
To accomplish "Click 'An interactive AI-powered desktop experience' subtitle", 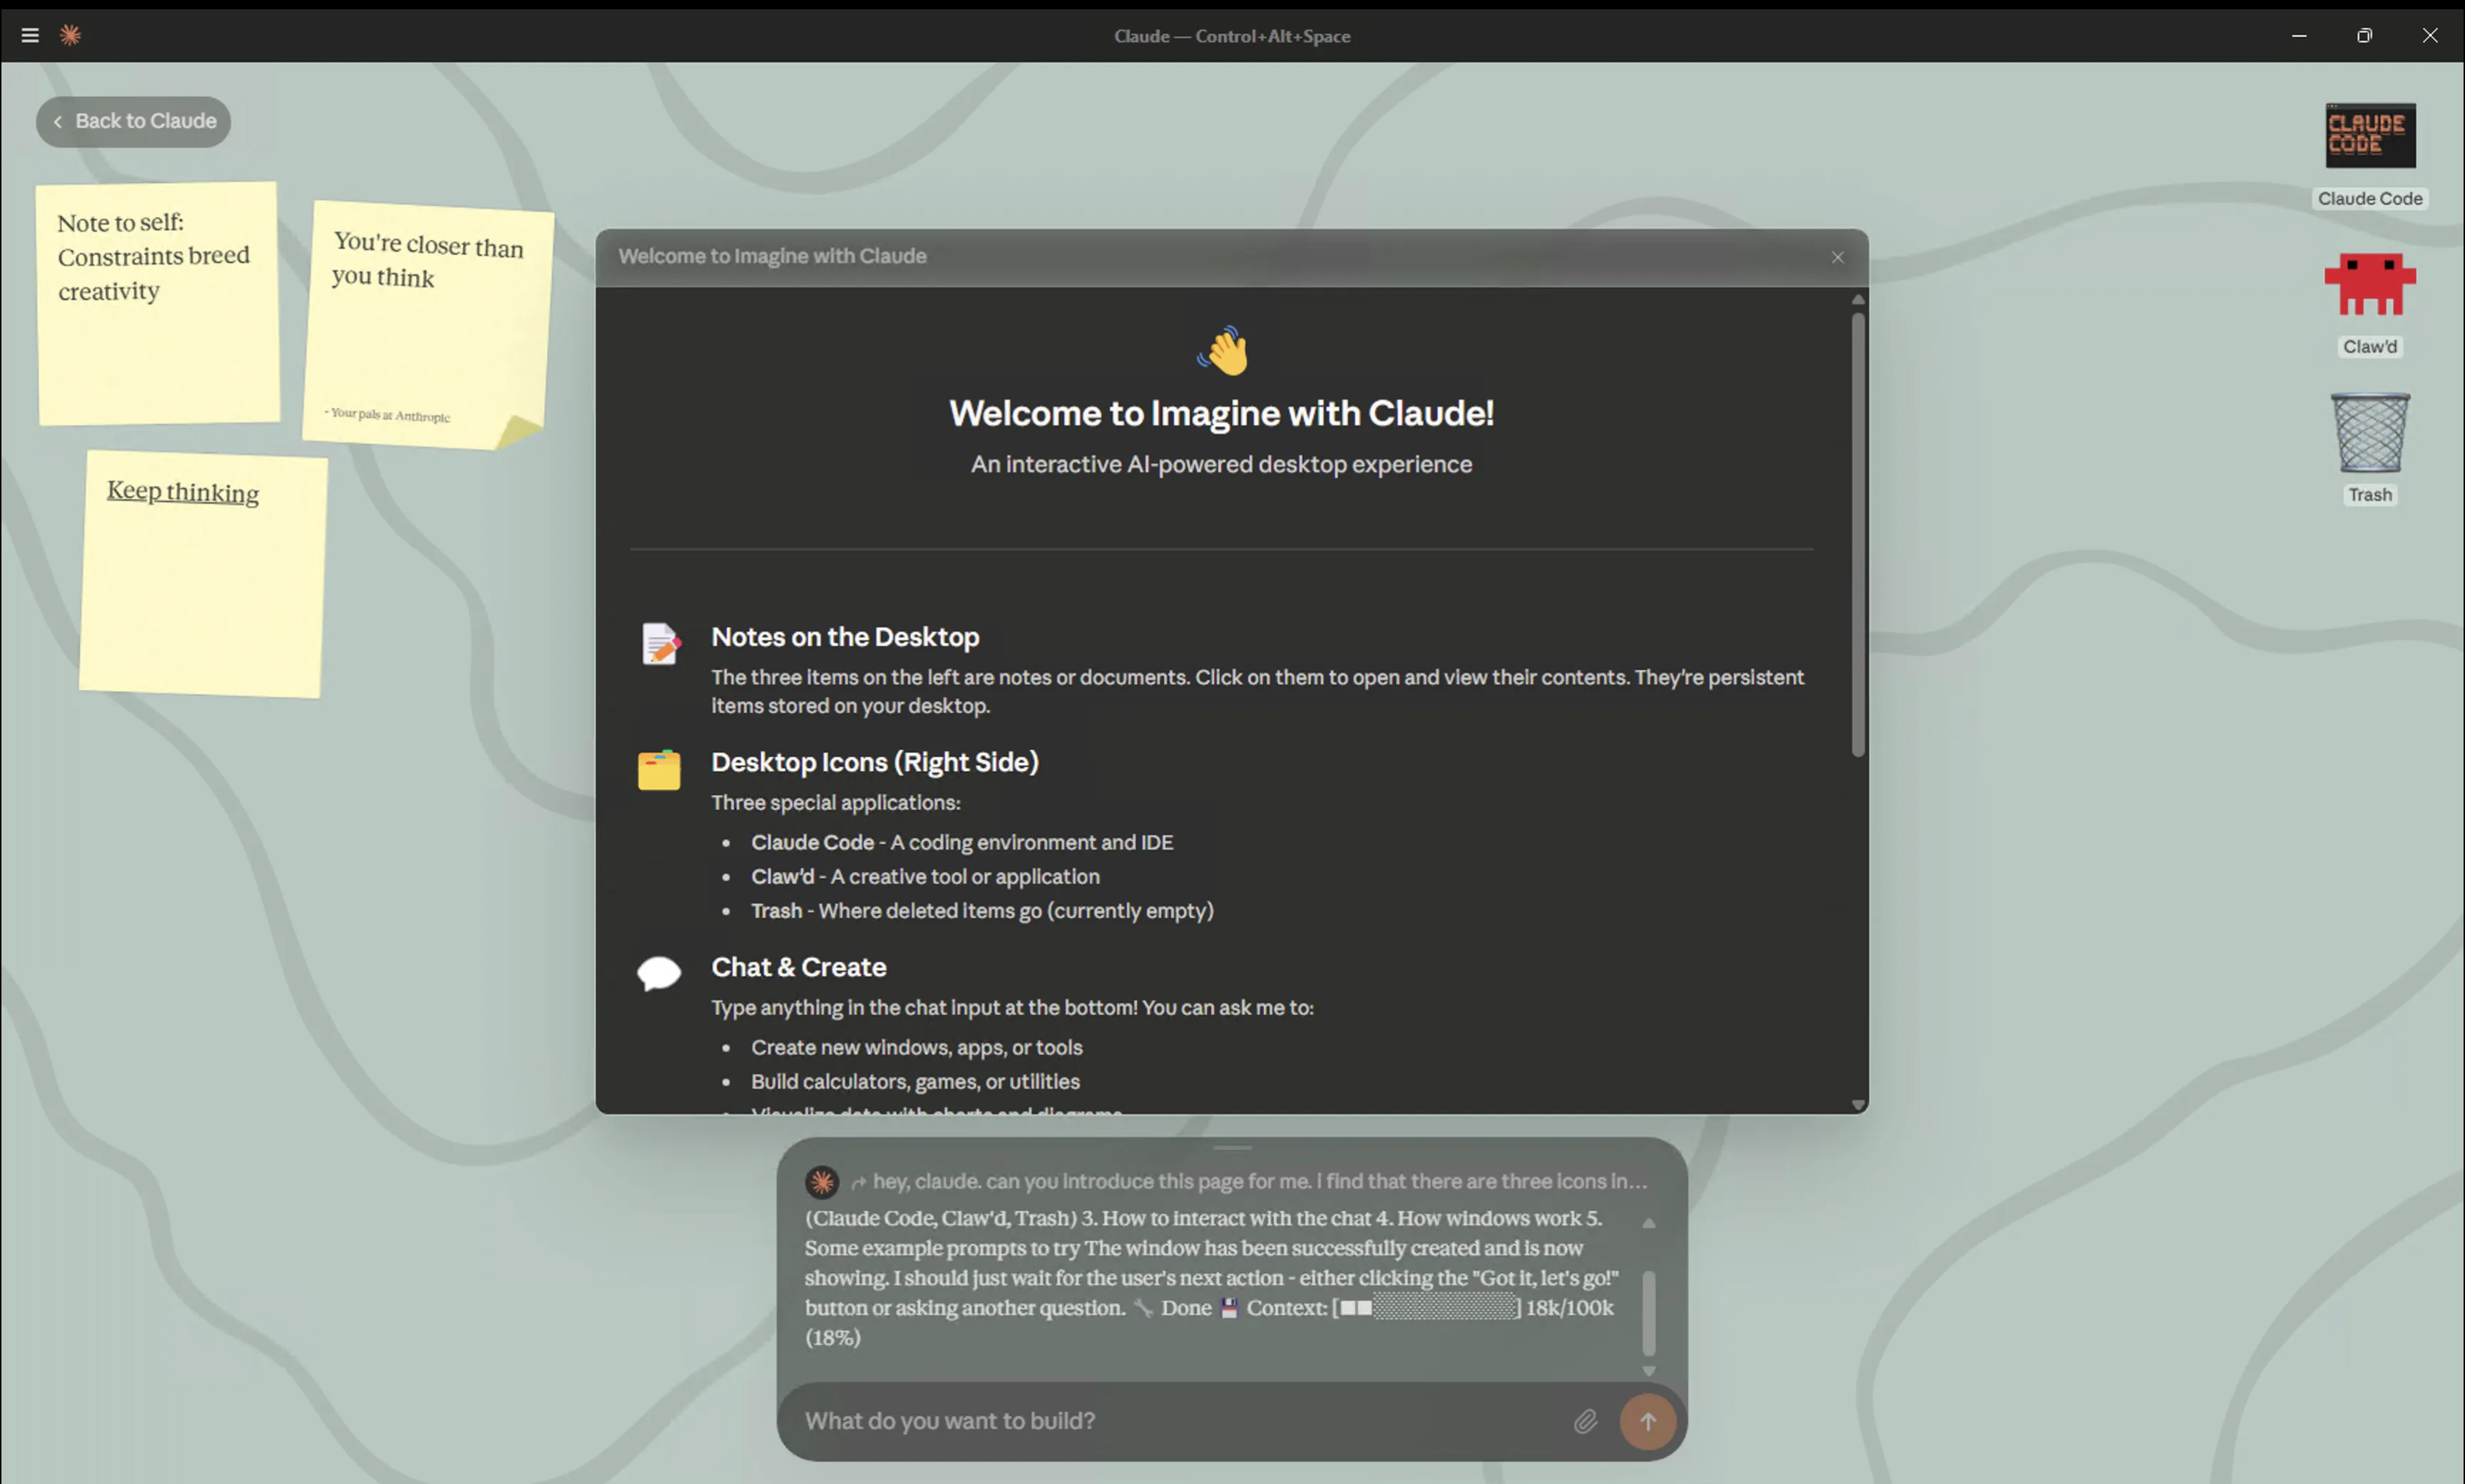I will 1222,464.
